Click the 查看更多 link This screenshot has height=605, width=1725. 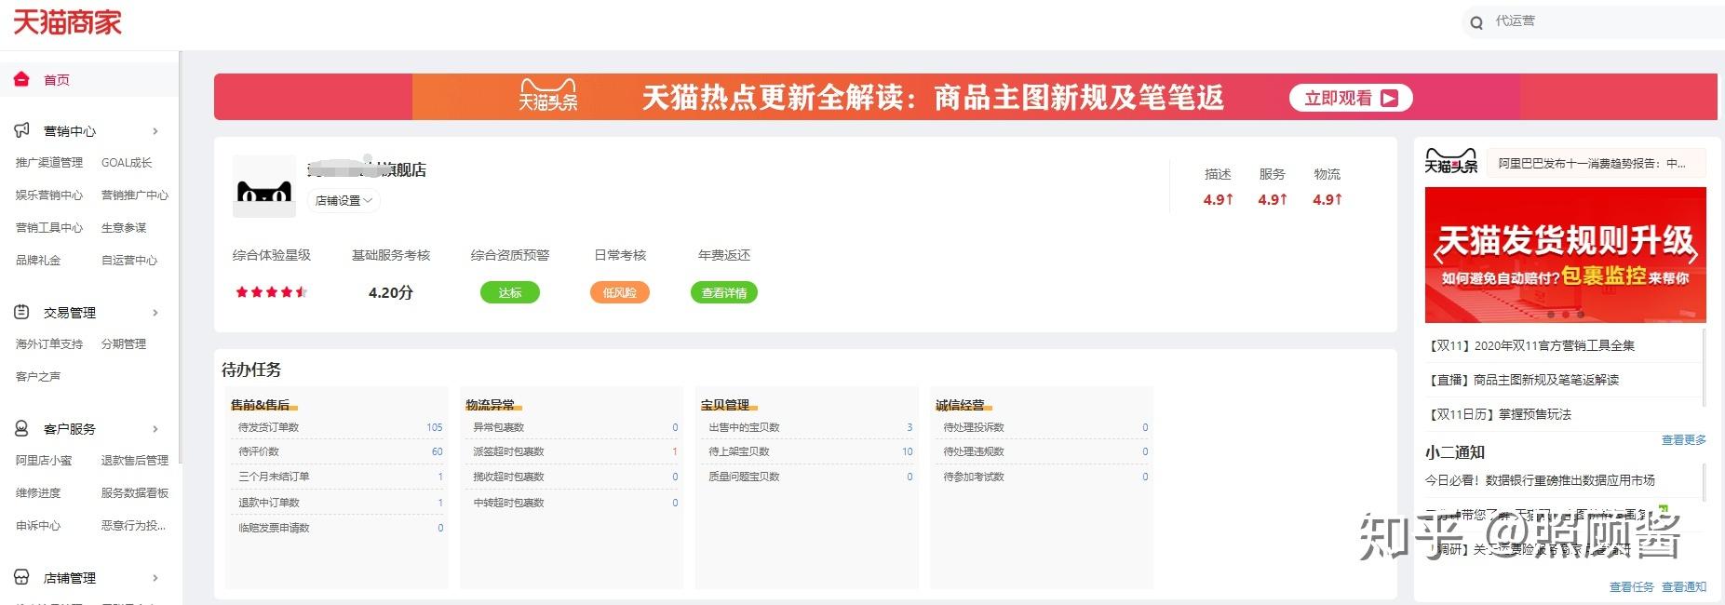pos(1684,440)
